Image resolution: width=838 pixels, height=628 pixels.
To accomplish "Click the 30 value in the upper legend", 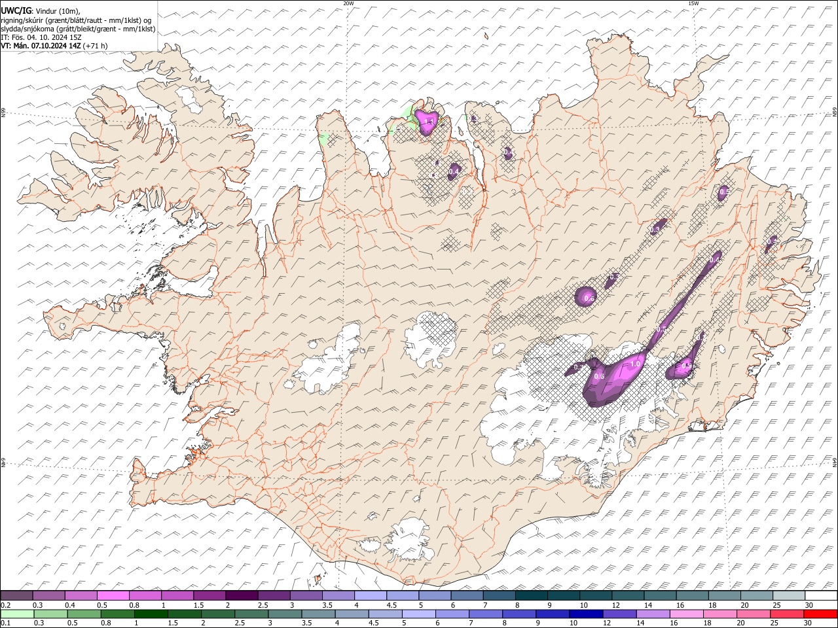I will point(809,605).
